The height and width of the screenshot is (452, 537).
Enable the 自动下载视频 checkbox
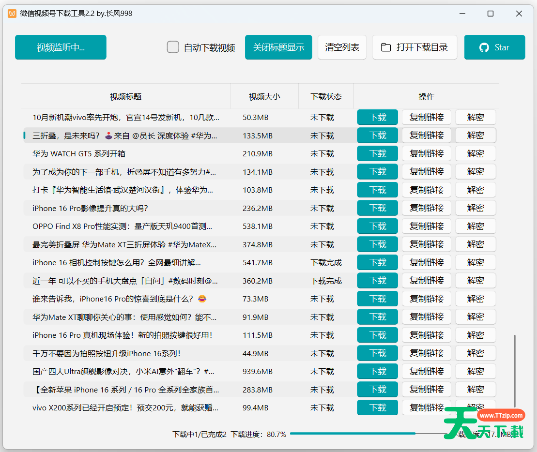click(x=173, y=47)
